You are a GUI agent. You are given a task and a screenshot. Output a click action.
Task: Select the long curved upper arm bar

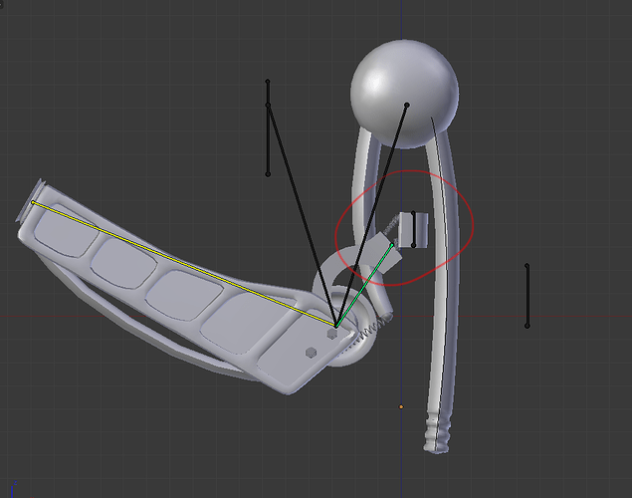point(442,290)
